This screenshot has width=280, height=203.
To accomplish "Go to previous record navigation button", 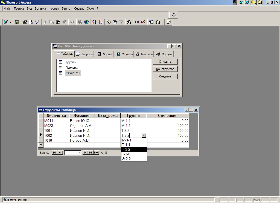I will point(60,153).
